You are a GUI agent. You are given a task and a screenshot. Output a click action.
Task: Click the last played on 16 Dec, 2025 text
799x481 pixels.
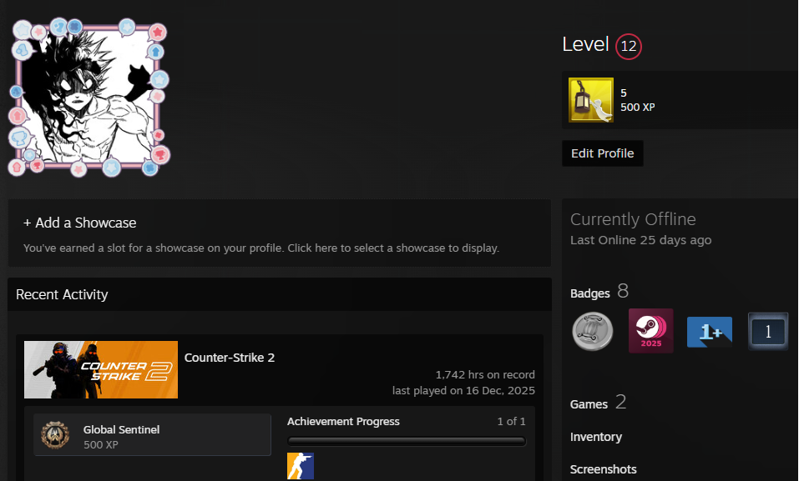tap(463, 390)
